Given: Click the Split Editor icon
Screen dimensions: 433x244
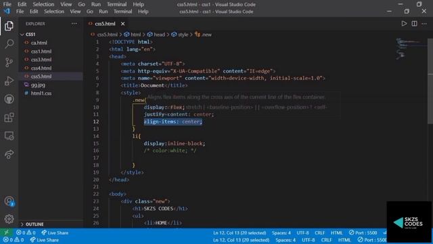Looking at the screenshot, I should click(414, 24).
